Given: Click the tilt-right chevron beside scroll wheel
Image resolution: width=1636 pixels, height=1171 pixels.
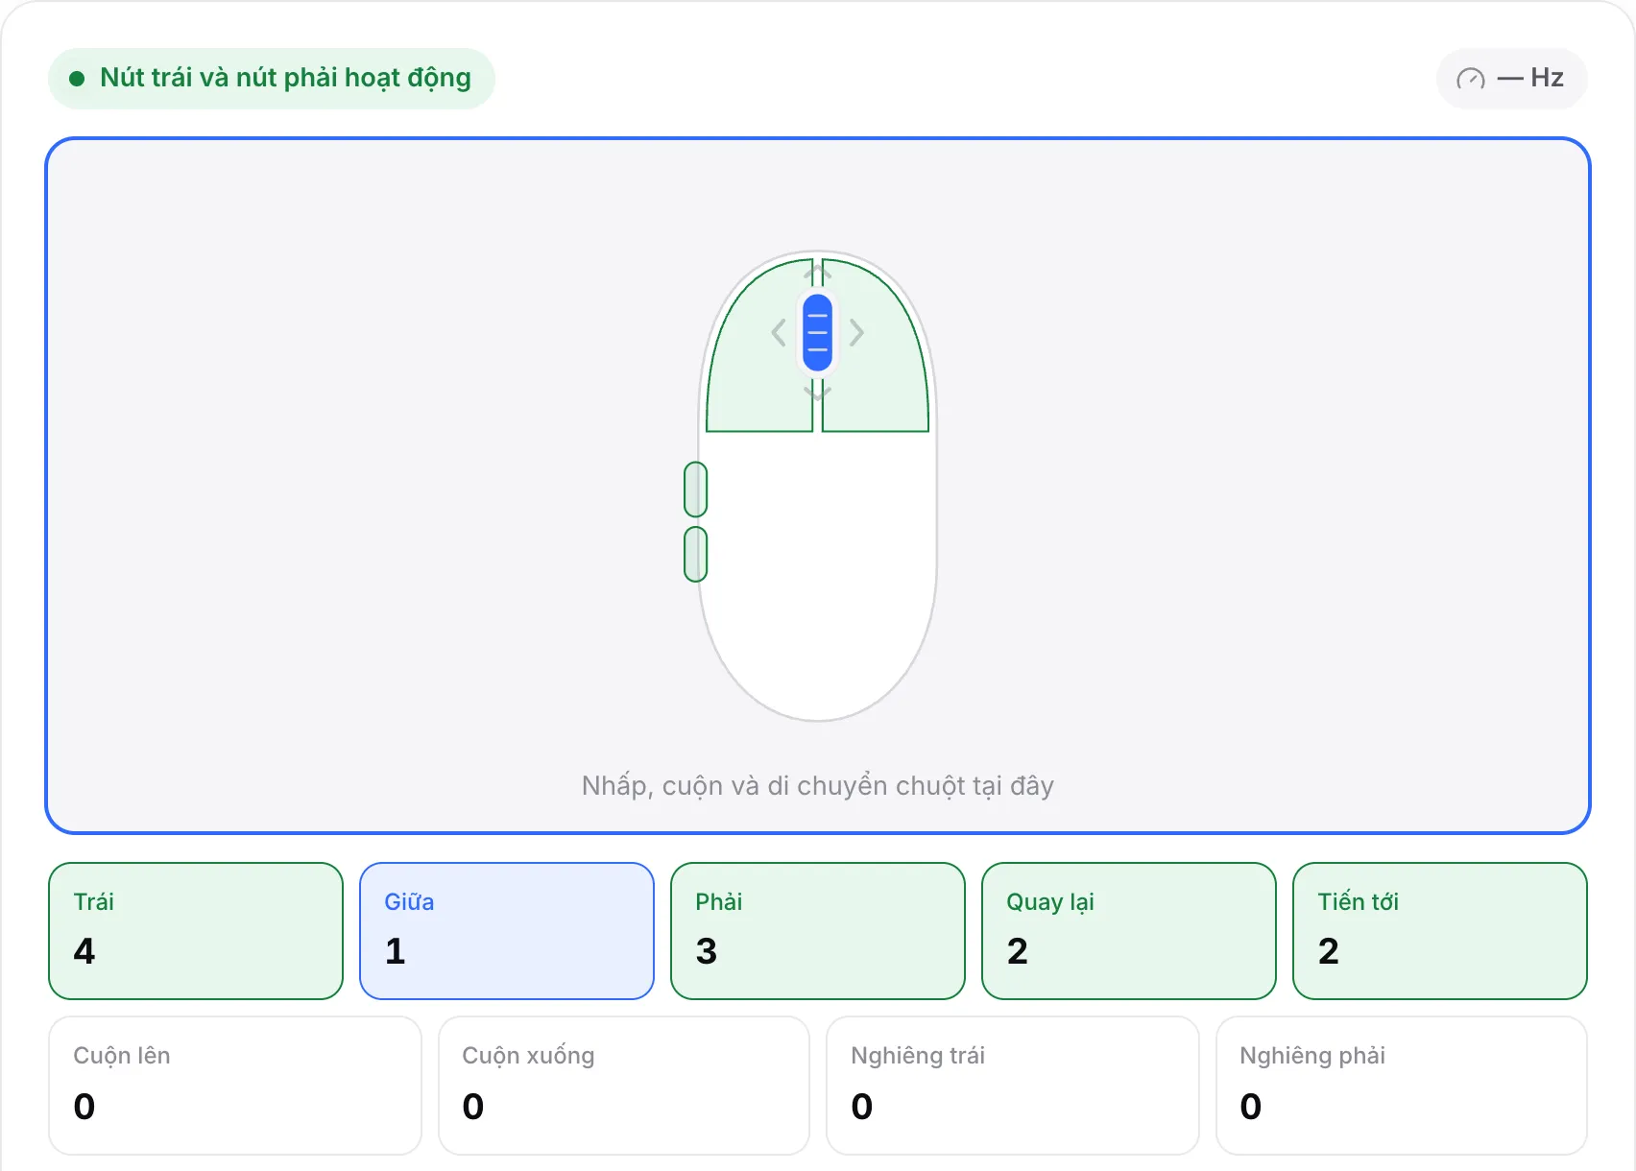Looking at the screenshot, I should (856, 333).
